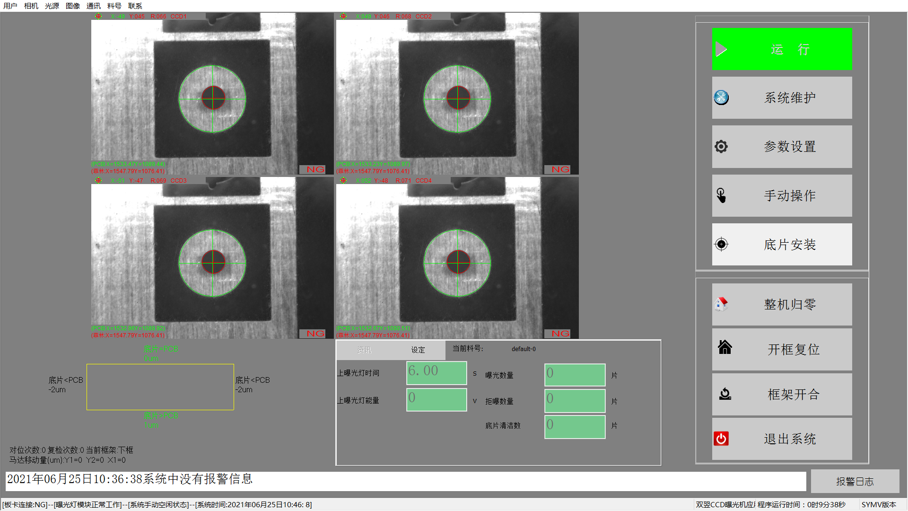Viewport: 908px width, 511px height.
Task: Click the green play arrow icon
Action: [721, 49]
